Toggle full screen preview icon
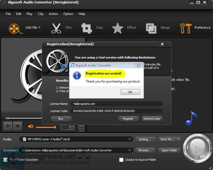213x170 pixels. point(81,128)
